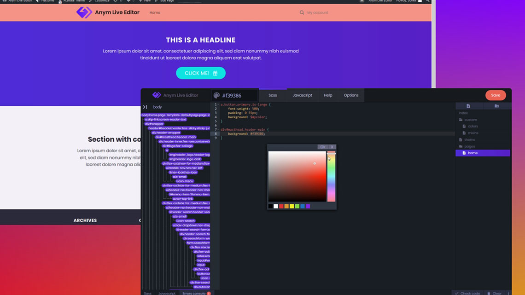The width and height of the screenshot is (525, 295).
Task: Click the color palette icon beside #f39386
Action: pyautogui.click(x=216, y=95)
